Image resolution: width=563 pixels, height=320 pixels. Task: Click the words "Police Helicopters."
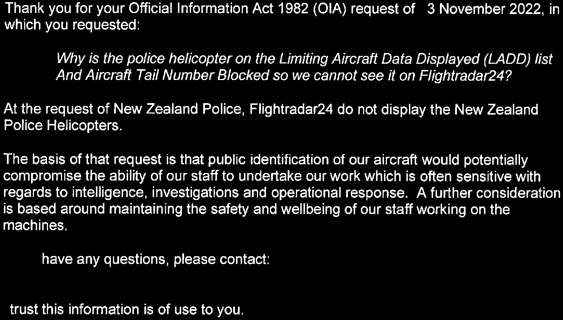(61, 126)
